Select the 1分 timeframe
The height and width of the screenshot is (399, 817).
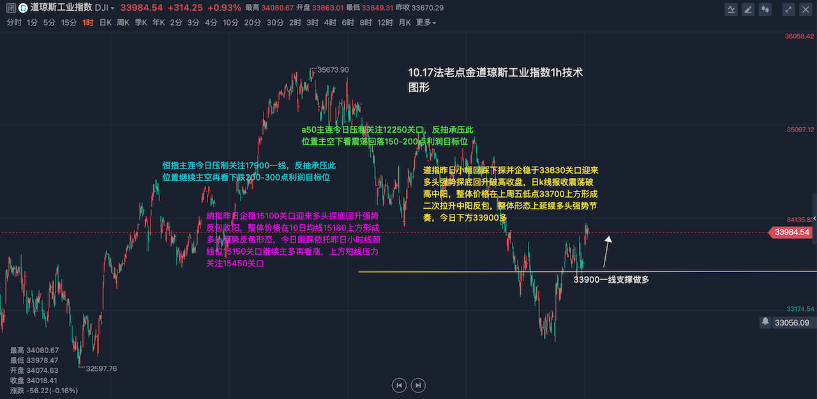(x=32, y=22)
